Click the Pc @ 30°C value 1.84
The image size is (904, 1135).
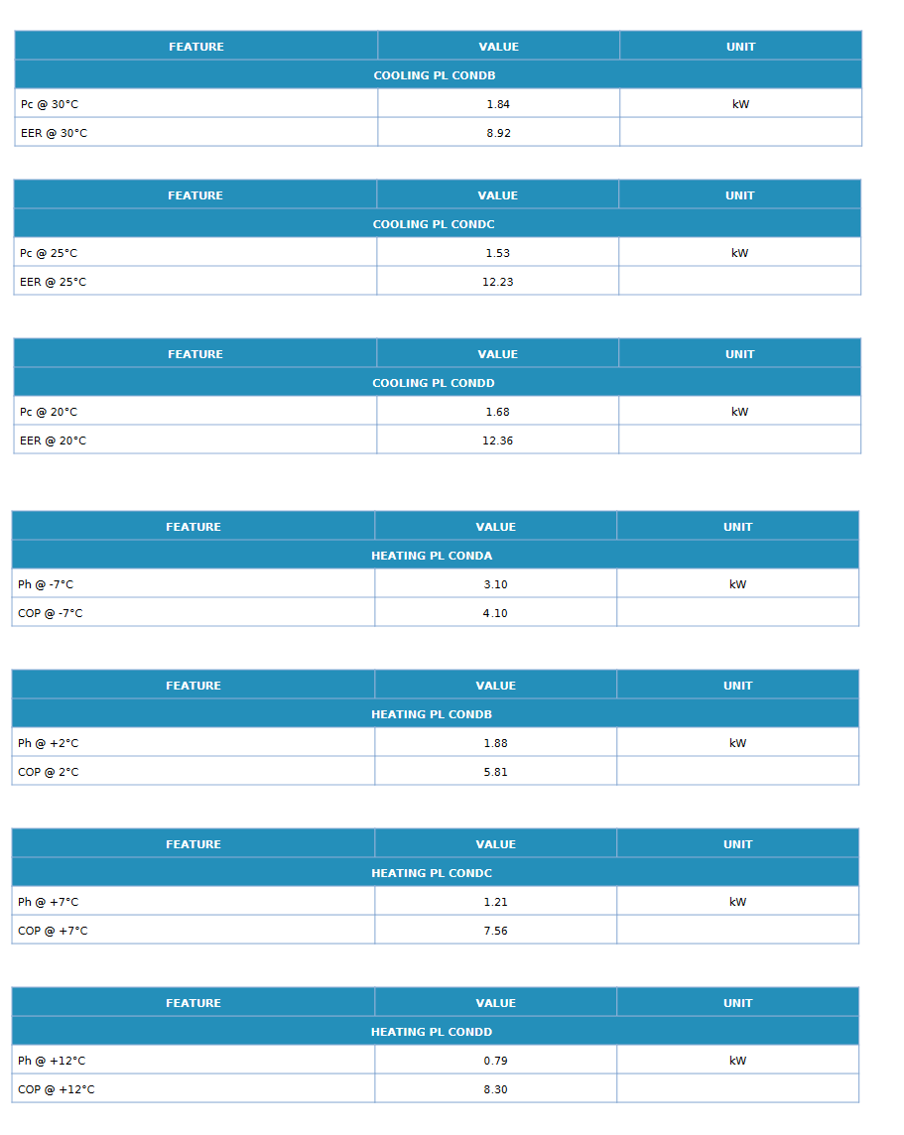[498, 104]
